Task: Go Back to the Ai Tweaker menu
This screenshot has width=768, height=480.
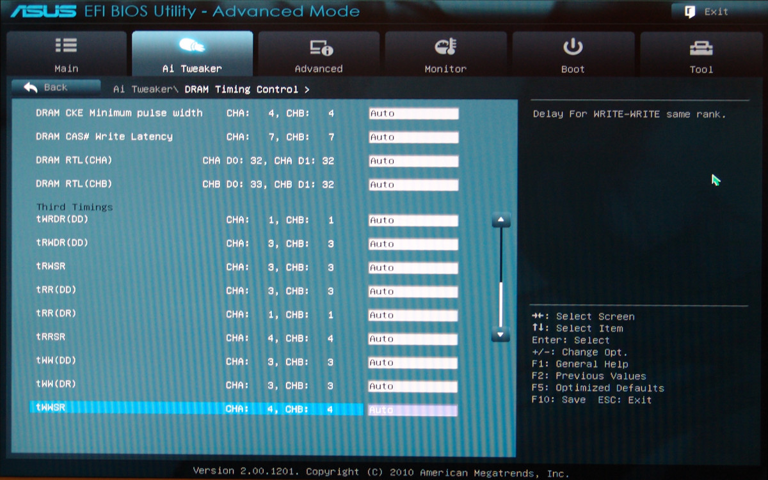Action: pyautogui.click(x=56, y=88)
